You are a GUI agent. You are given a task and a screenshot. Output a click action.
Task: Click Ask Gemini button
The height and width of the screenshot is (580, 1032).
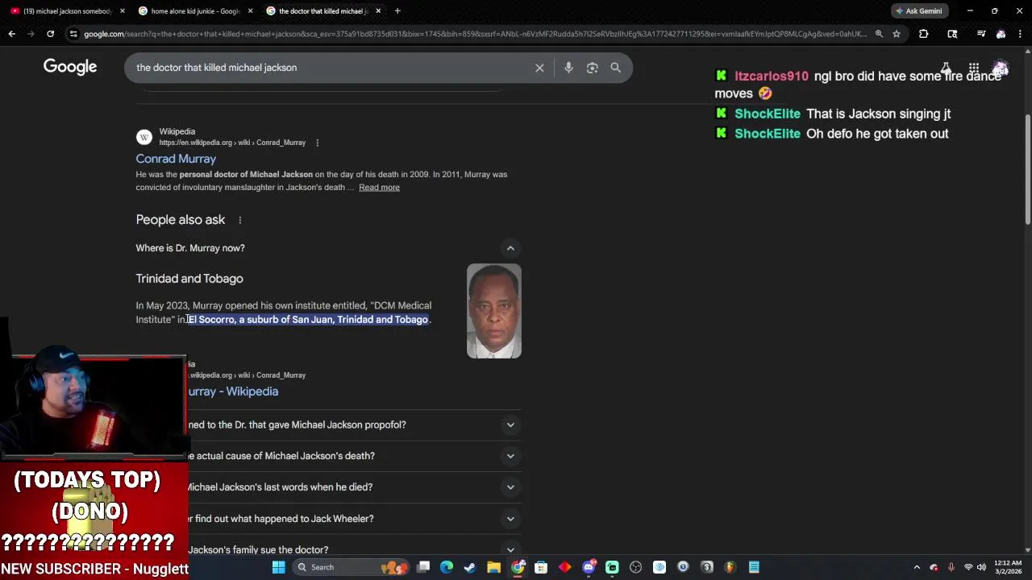point(918,10)
